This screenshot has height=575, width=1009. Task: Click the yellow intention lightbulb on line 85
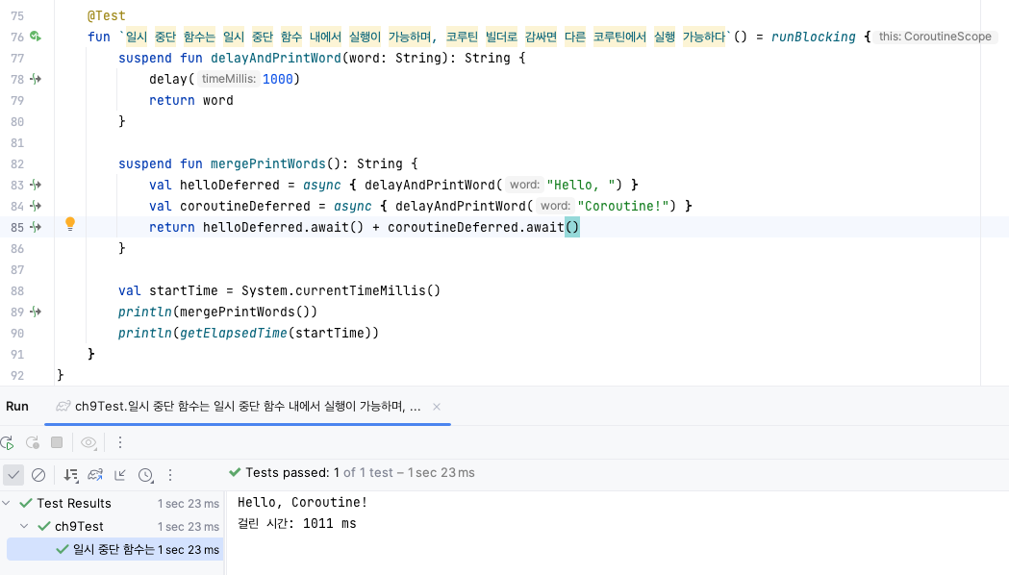click(x=70, y=224)
